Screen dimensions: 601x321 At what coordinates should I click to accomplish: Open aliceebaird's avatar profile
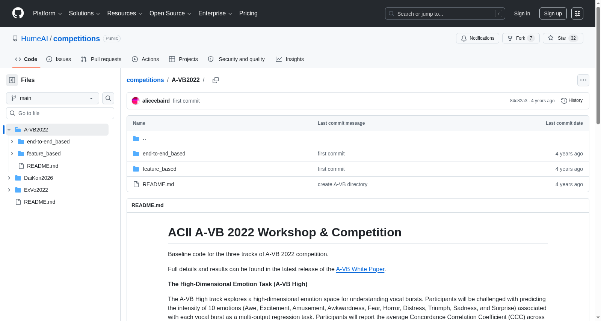pyautogui.click(x=136, y=101)
